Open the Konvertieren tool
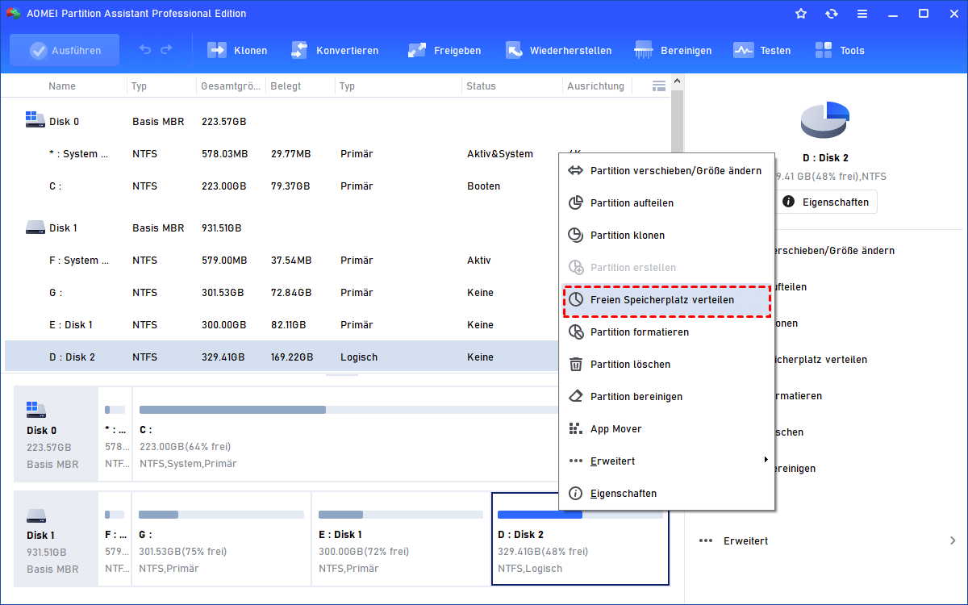 point(300,50)
